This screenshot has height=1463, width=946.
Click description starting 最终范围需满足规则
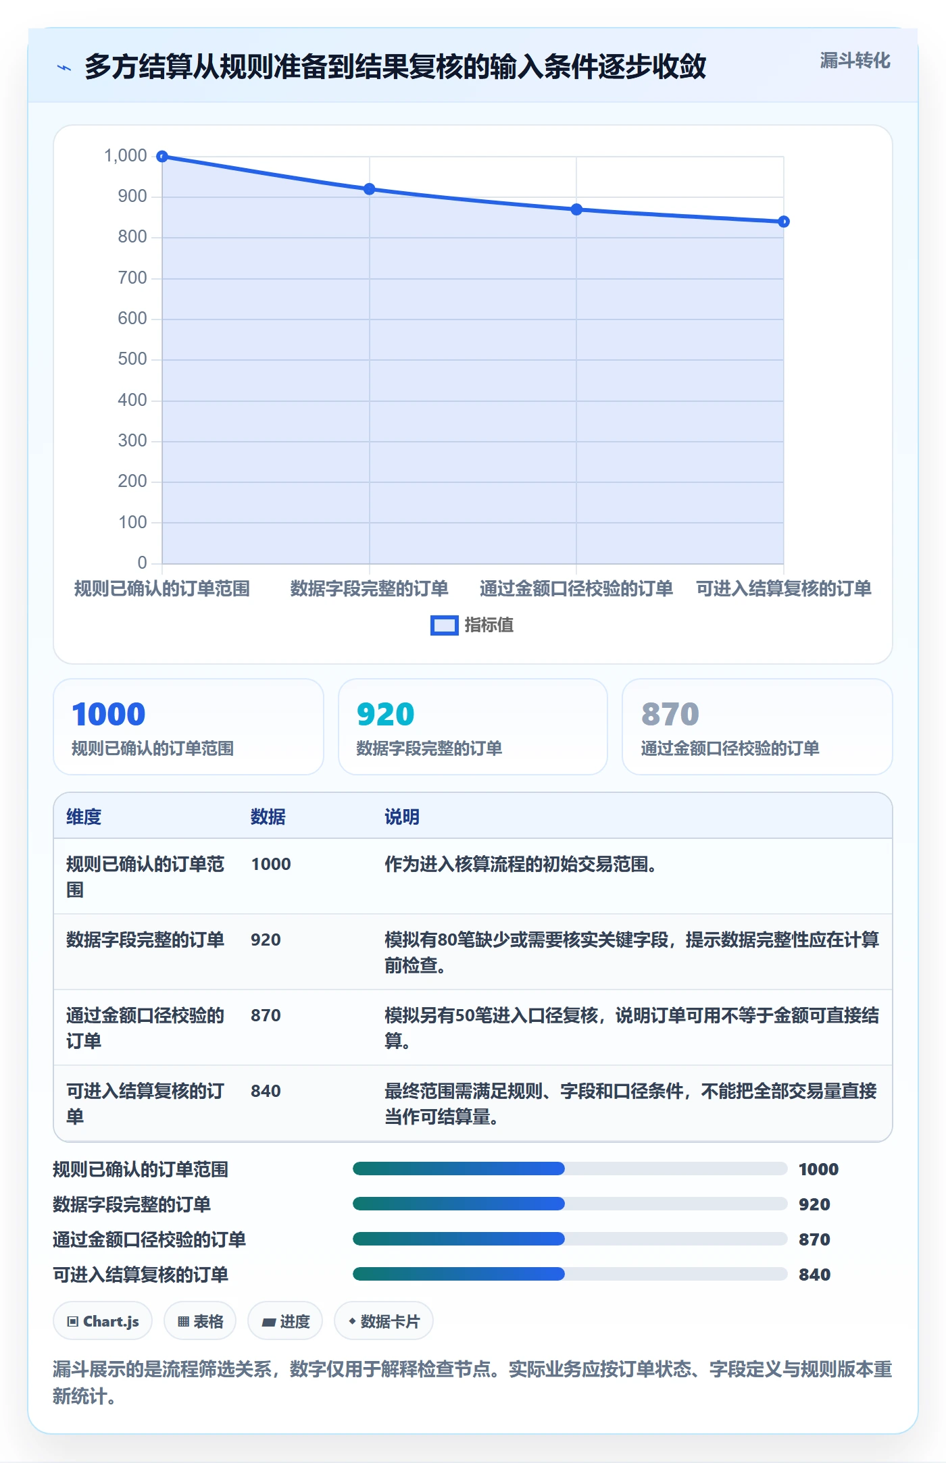pyautogui.click(x=630, y=1104)
